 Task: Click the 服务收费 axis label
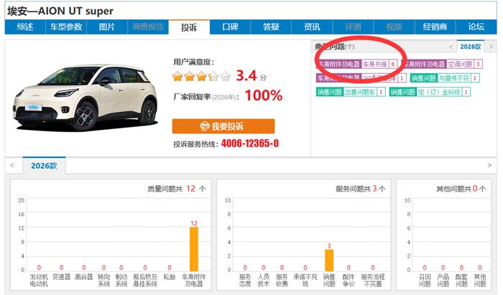(282, 280)
